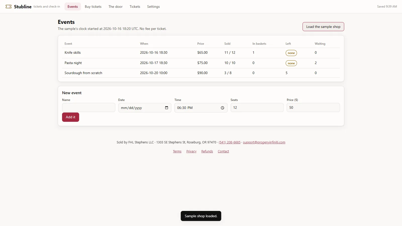Click Load the sample shop button
The image size is (402, 226).
[x=323, y=27]
